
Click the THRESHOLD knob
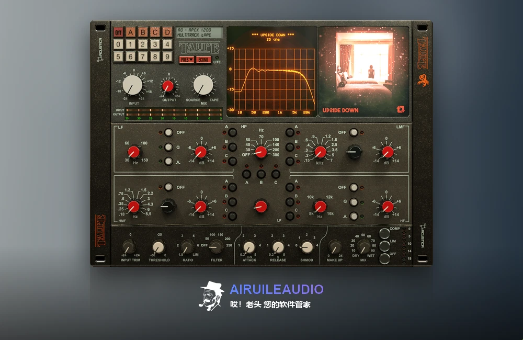tap(158, 247)
